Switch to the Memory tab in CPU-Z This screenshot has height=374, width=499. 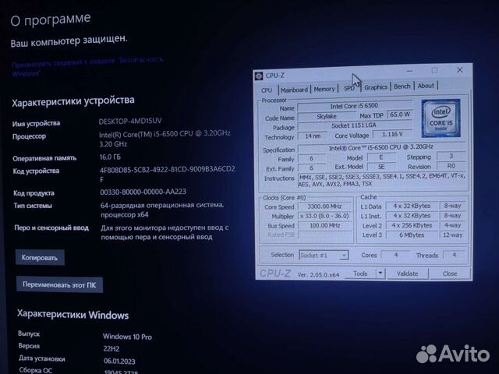point(324,89)
